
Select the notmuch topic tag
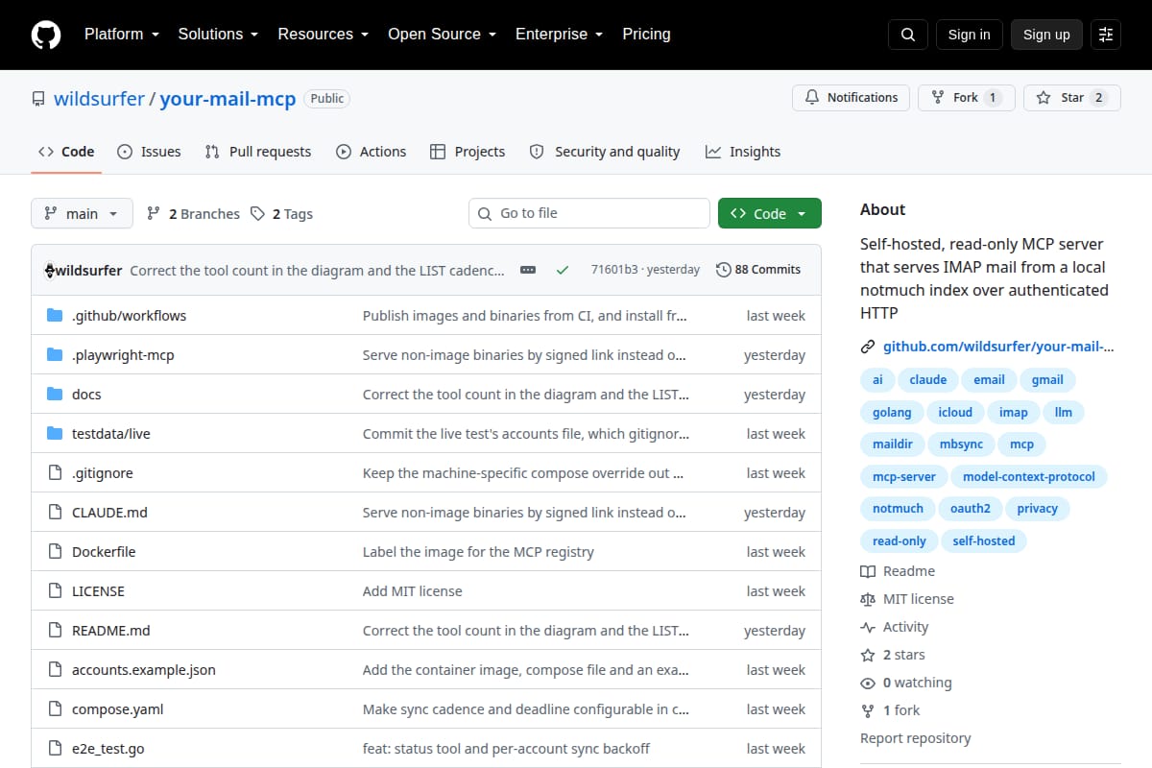[898, 509]
